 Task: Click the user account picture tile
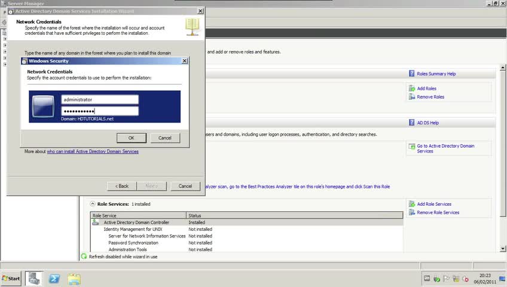tap(43, 106)
